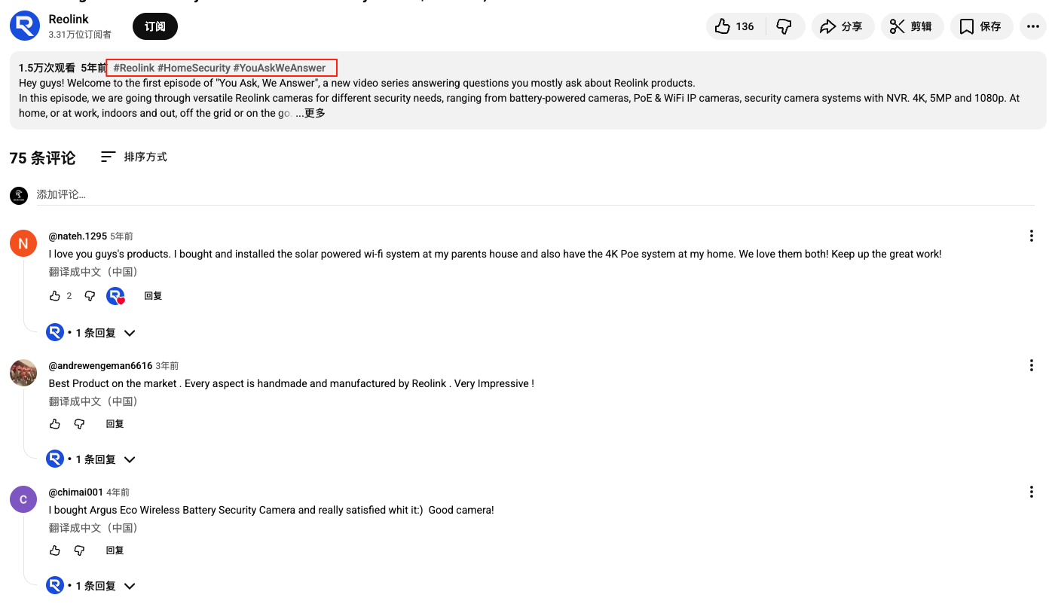This screenshot has height=610, width=1055.
Task: Dislike chimai001's comment
Action: point(79,551)
